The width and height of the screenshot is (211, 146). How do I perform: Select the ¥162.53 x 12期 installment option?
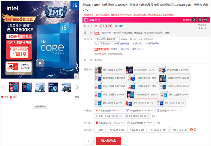pos(158,130)
